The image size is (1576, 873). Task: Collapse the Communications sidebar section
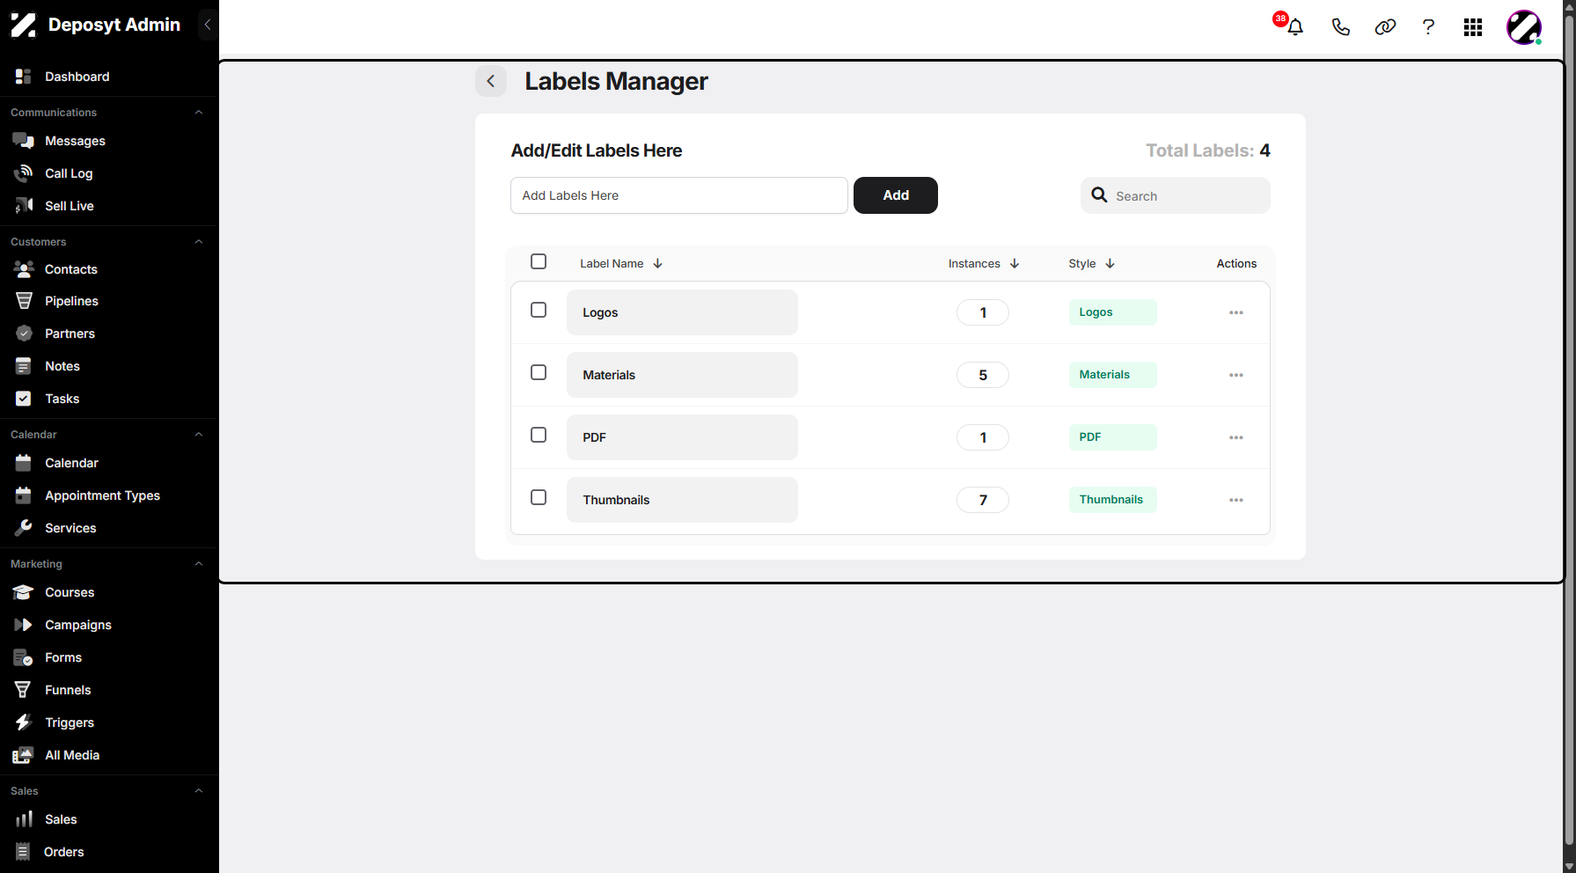coord(199,113)
